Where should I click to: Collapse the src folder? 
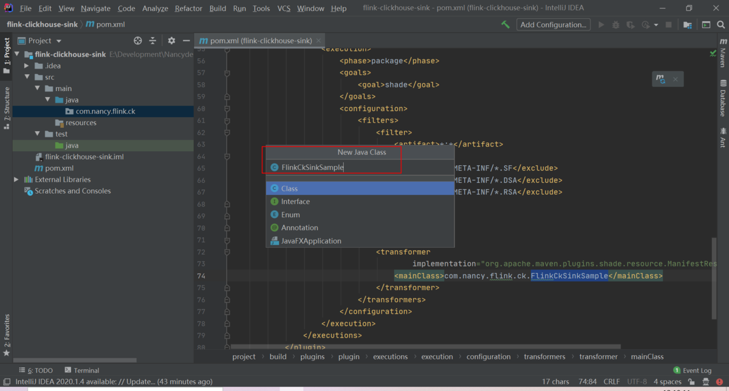(27, 77)
